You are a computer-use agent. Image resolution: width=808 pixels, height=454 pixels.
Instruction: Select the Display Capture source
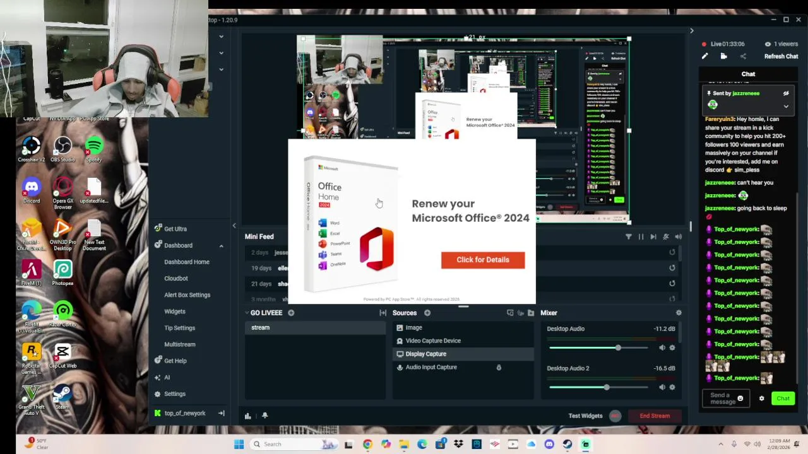coord(463,354)
